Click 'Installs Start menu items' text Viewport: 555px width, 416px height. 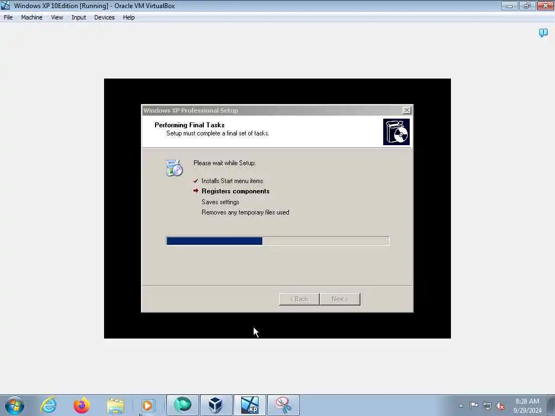tap(232, 181)
